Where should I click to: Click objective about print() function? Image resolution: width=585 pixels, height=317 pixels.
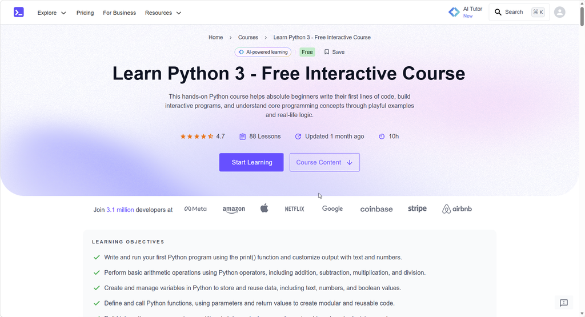(x=253, y=258)
